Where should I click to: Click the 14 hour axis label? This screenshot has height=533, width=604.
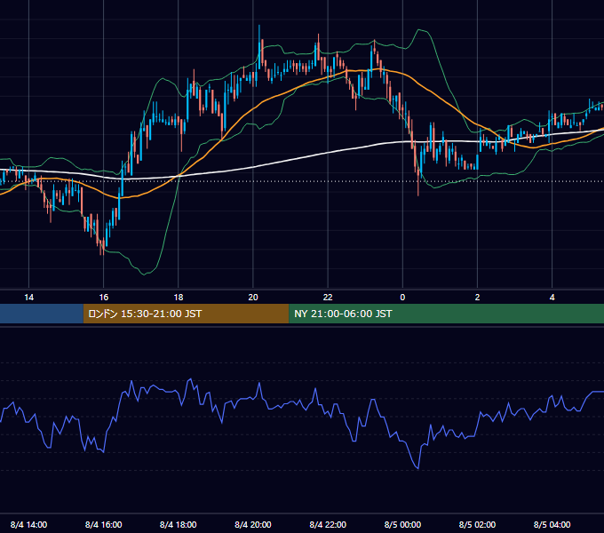pyautogui.click(x=29, y=298)
